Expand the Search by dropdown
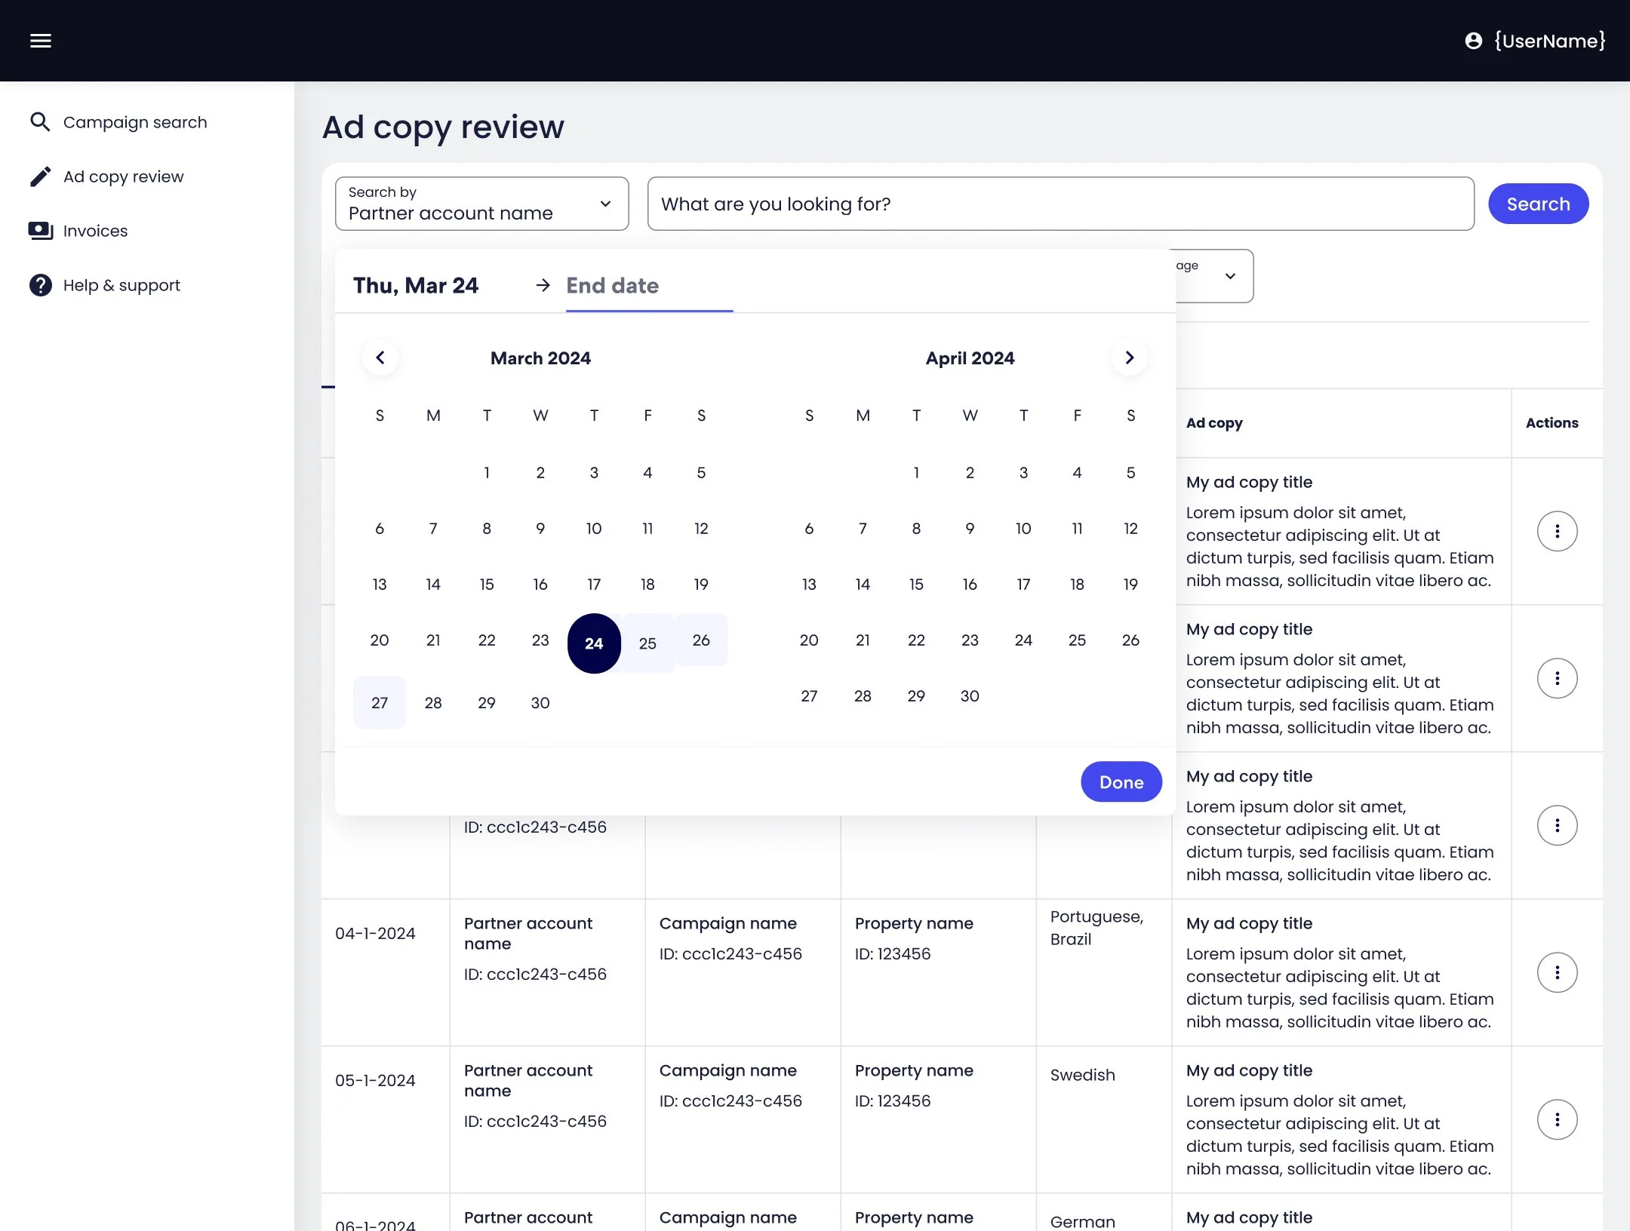This screenshot has height=1231, width=1630. tap(481, 204)
